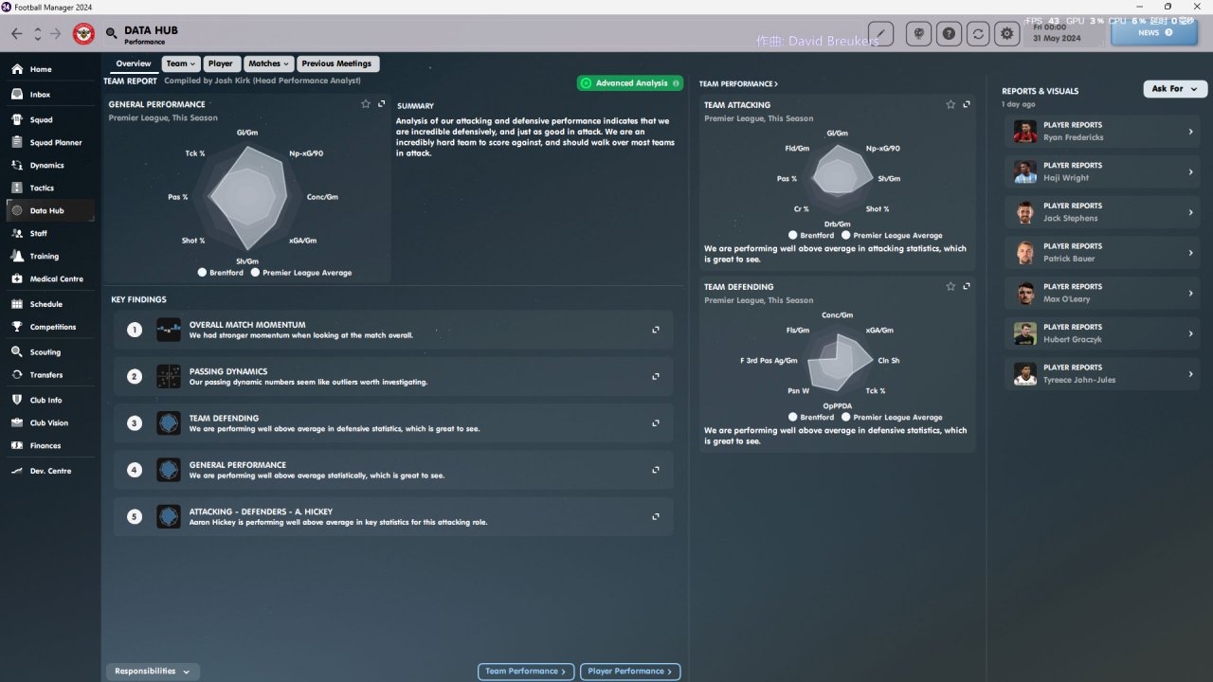Expand the Team Attacking chart panel

tap(967, 105)
